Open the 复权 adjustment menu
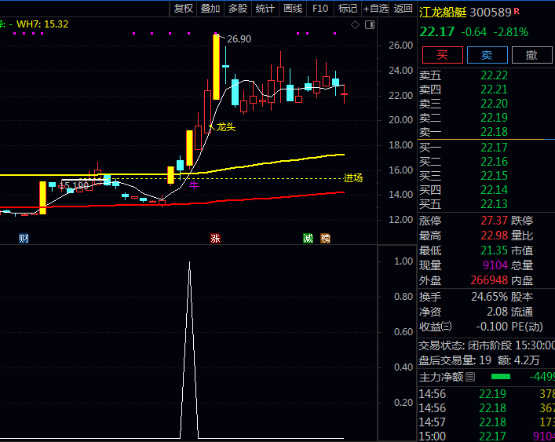The width and height of the screenshot is (555, 442). tap(184, 9)
